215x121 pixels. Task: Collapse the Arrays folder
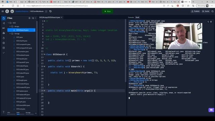tap(10, 27)
